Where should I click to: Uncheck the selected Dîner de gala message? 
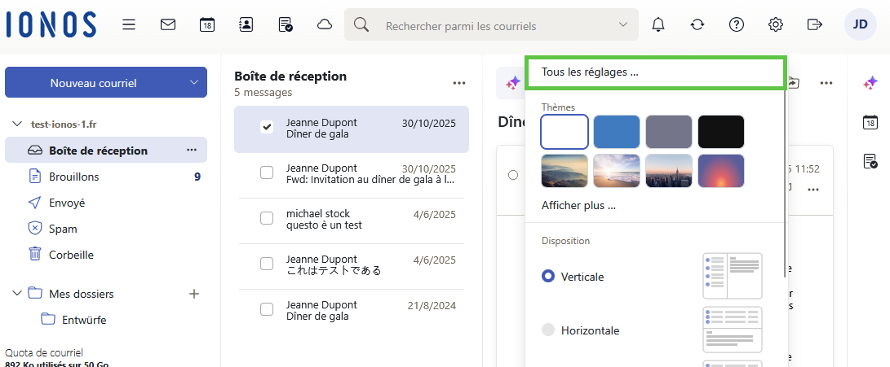[x=266, y=127]
